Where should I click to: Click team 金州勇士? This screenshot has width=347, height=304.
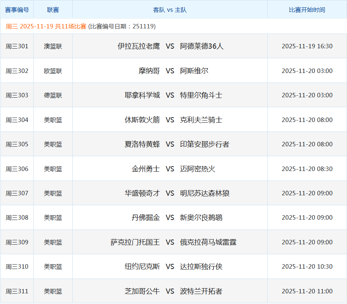(146, 169)
